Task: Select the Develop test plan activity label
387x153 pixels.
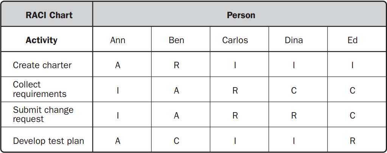Action: coord(48,141)
